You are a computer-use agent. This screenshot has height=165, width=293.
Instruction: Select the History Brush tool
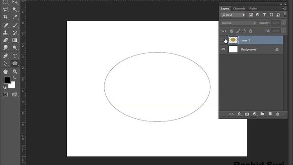tap(15, 33)
